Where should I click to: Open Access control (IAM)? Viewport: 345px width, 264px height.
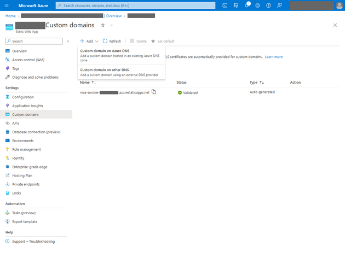click(x=28, y=60)
